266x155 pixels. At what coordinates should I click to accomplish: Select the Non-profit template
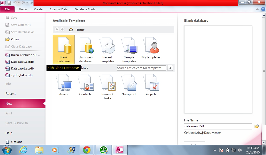click(x=129, y=85)
